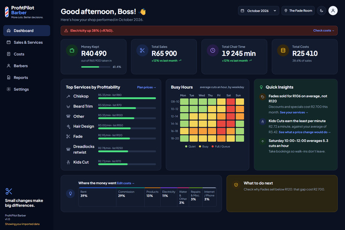Click the Barbers person icon
345x230 pixels.
[9, 66]
